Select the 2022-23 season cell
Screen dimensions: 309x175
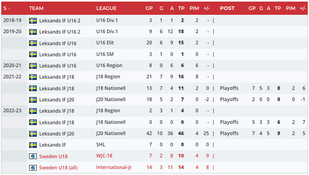click(x=12, y=111)
